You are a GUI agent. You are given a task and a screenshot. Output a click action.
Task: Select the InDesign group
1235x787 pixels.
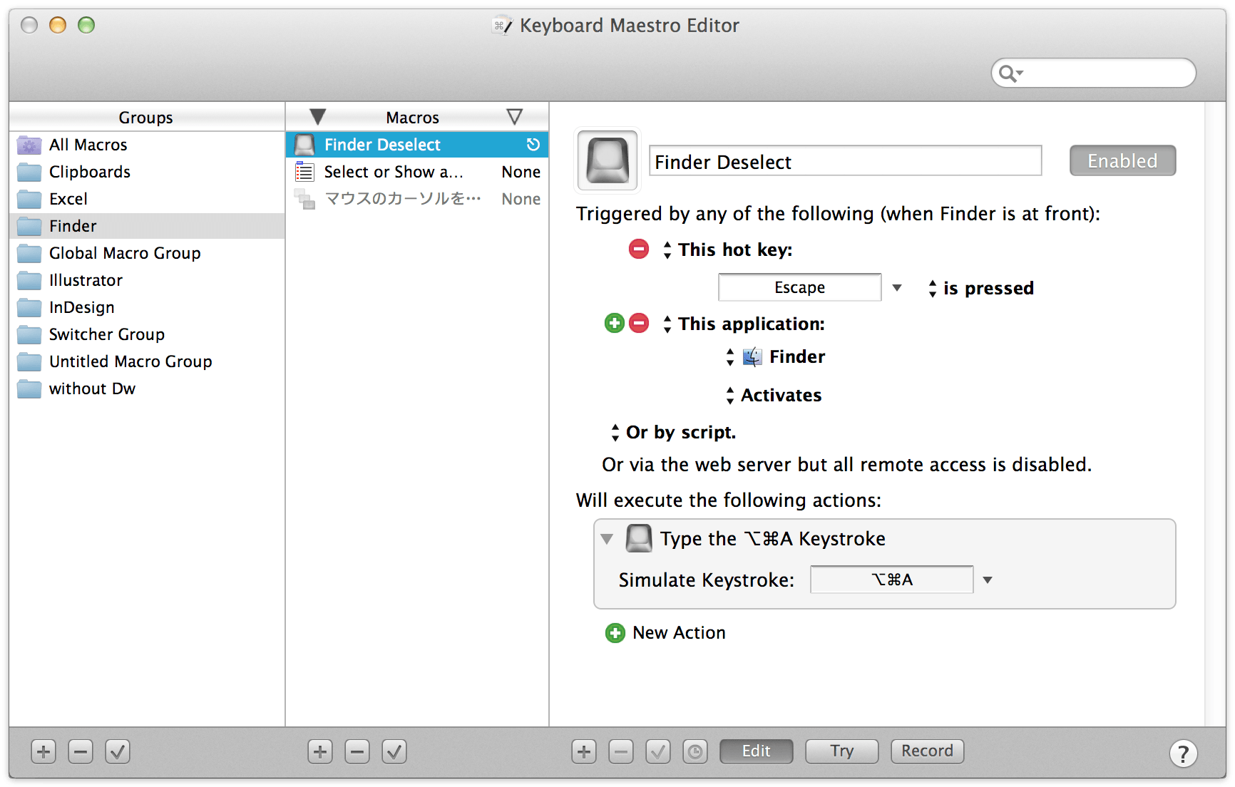(x=147, y=307)
